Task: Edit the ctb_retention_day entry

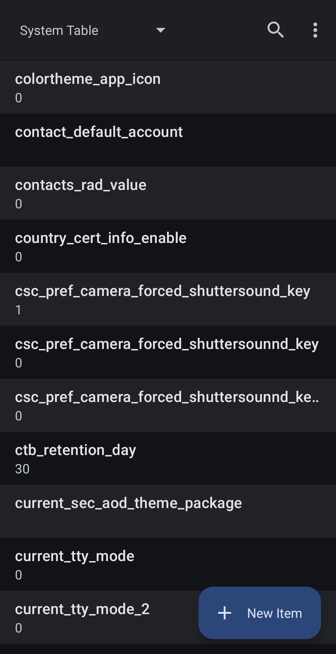Action: pos(76,450)
